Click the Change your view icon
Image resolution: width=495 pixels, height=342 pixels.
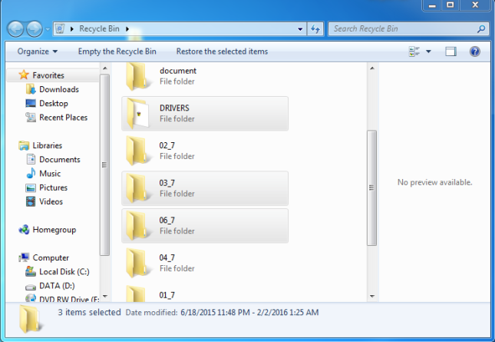pos(414,51)
